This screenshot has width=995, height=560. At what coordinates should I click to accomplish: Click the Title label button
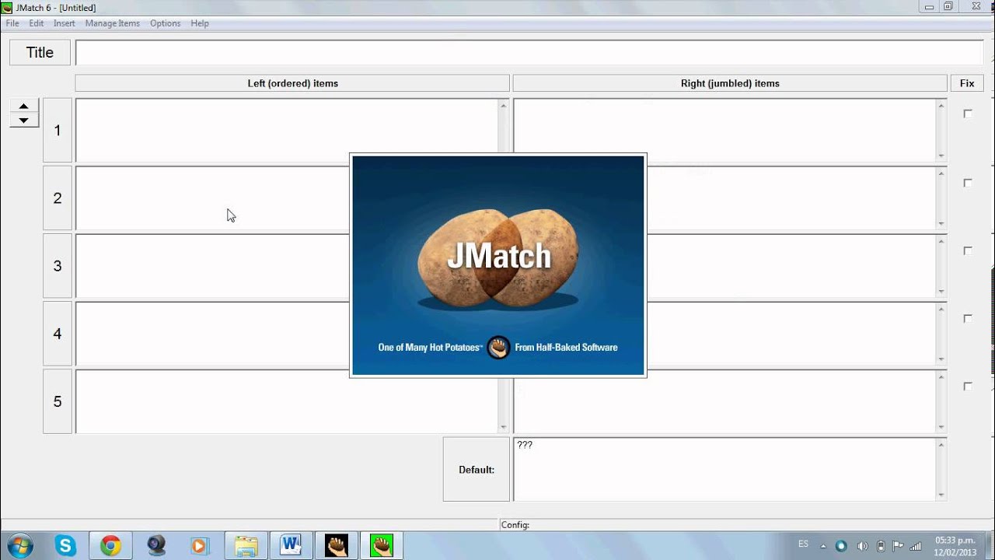[x=40, y=53]
